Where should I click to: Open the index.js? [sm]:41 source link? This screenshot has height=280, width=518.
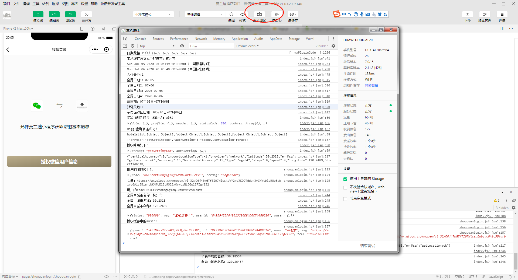(x=315, y=58)
